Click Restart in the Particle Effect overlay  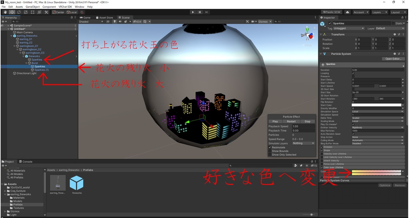(291, 122)
